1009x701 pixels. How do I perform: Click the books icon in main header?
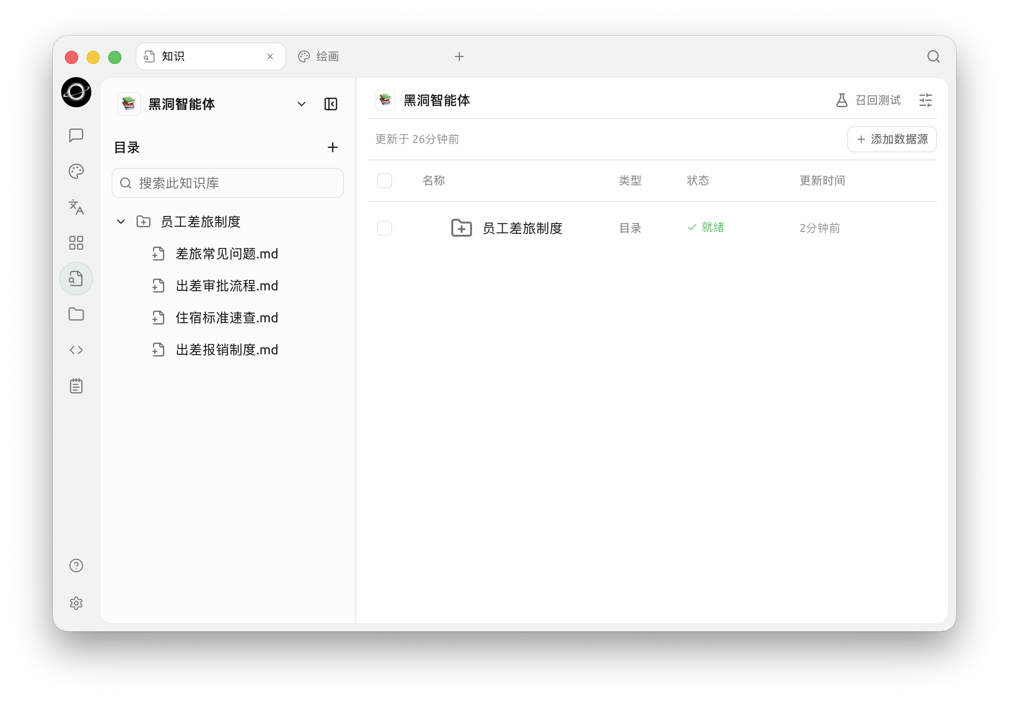click(385, 100)
